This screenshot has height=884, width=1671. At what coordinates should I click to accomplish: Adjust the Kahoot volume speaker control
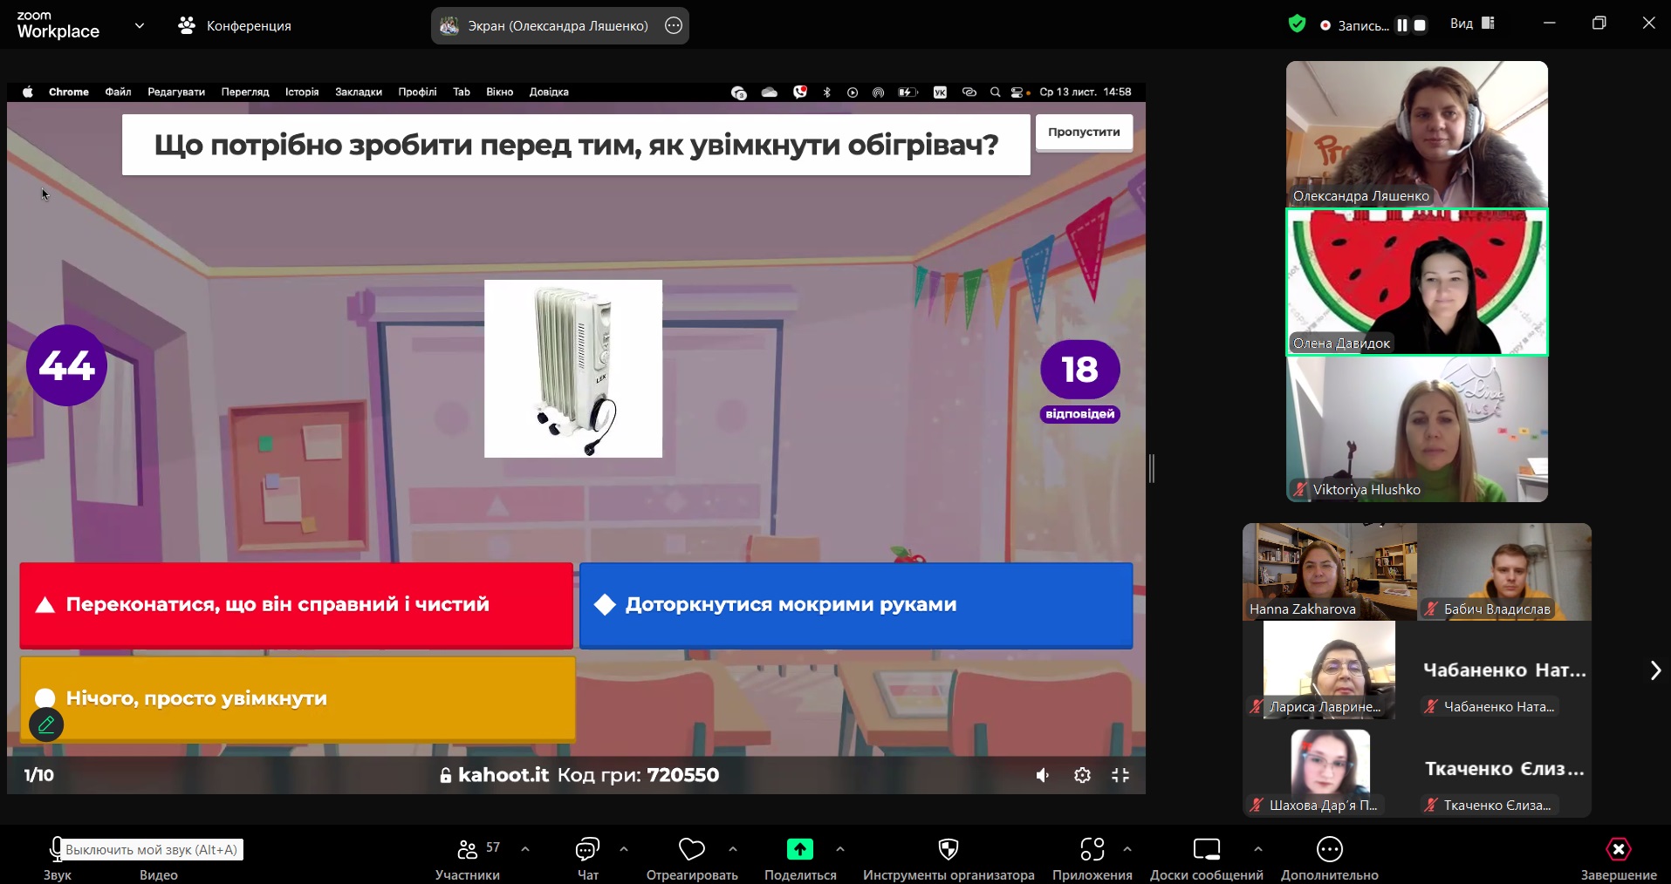1043,775
